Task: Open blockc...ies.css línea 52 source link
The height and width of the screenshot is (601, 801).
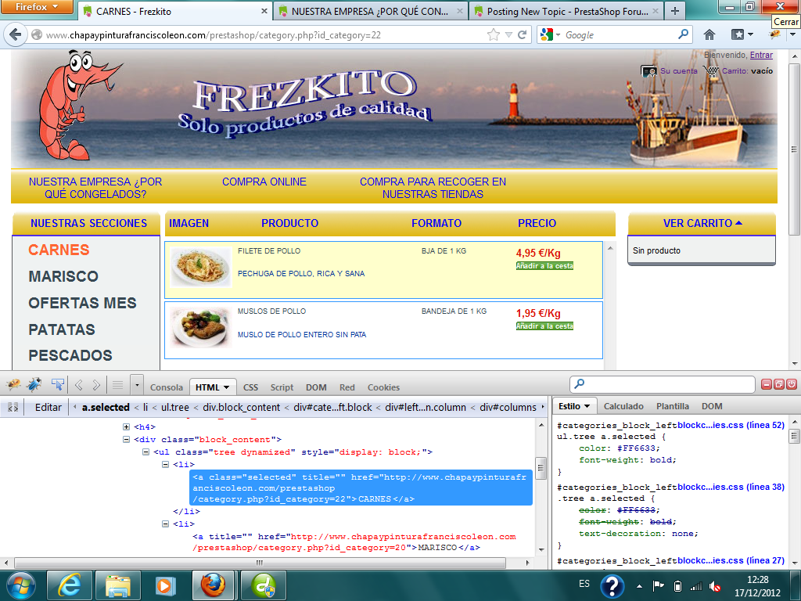Action: point(731,425)
